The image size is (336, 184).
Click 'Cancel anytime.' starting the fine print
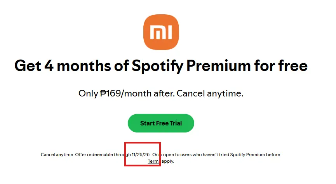pos(57,155)
